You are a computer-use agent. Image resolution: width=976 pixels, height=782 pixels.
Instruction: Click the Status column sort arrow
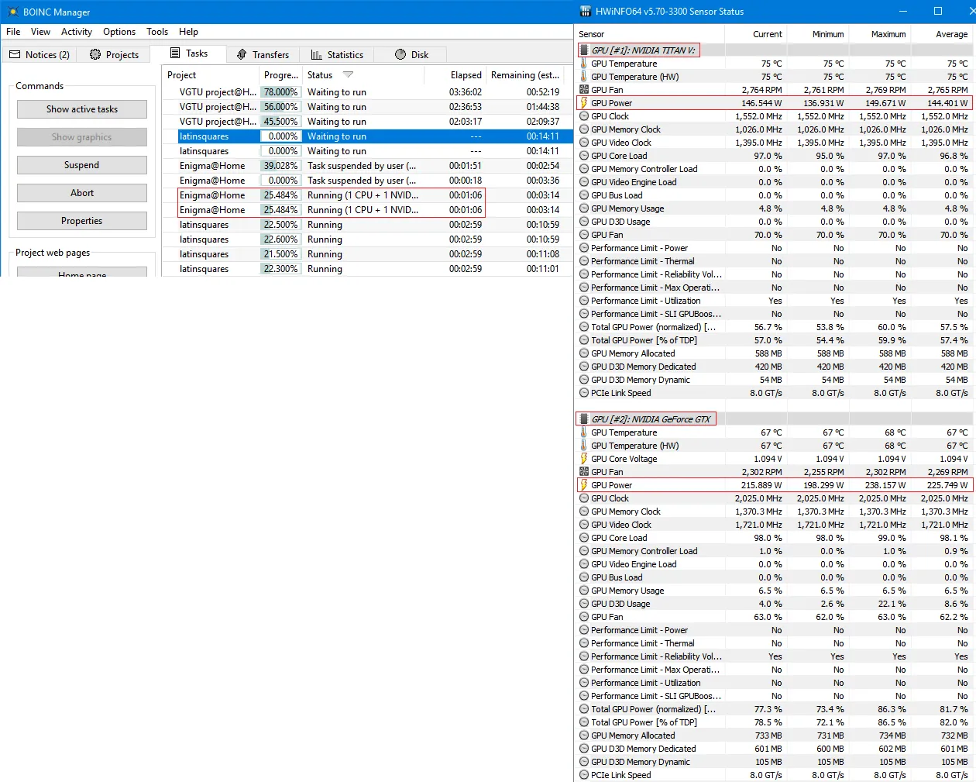348,75
